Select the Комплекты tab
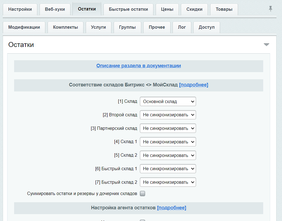This screenshot has height=221, width=282. tap(66, 27)
